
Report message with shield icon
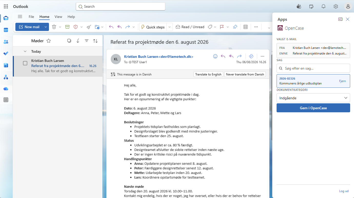pyautogui.click(x=76, y=27)
